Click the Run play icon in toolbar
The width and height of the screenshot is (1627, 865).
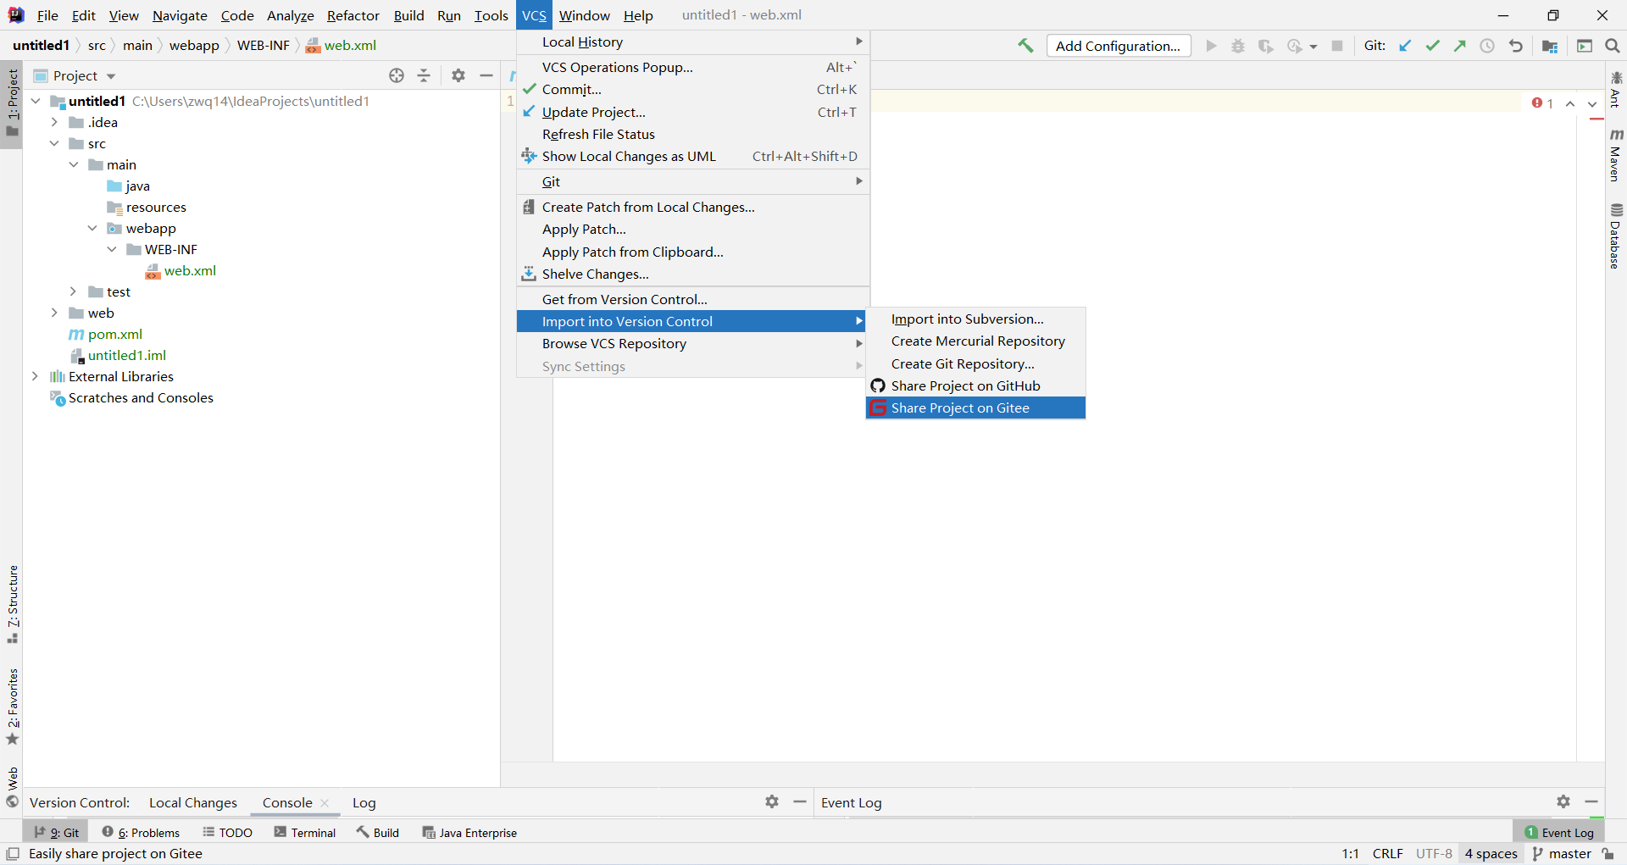pyautogui.click(x=1211, y=46)
